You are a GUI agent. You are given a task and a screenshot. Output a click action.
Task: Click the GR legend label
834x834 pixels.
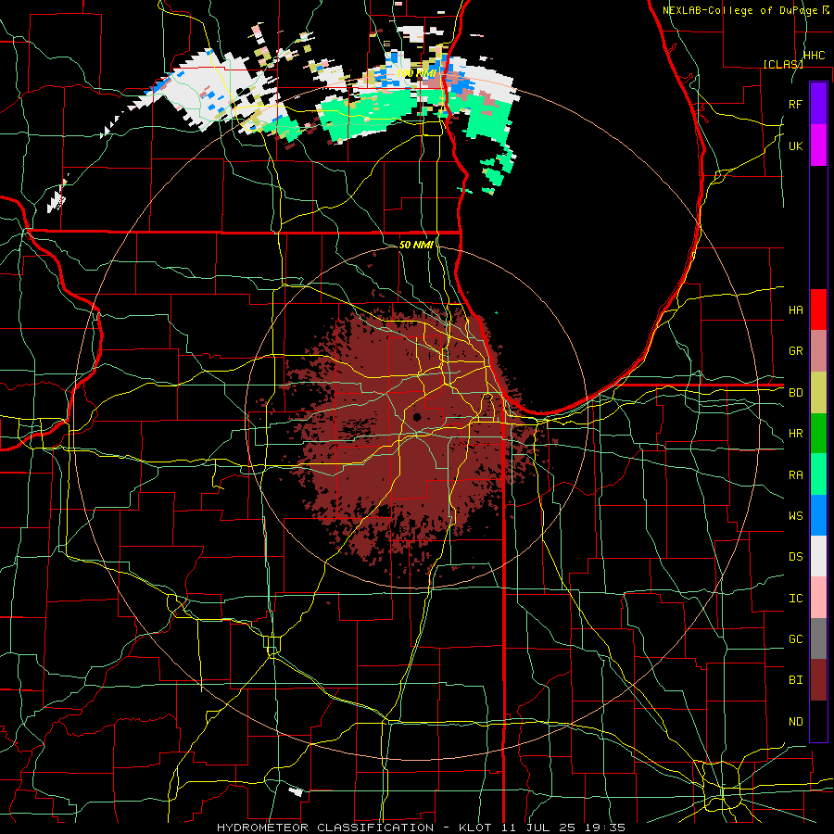pos(795,351)
